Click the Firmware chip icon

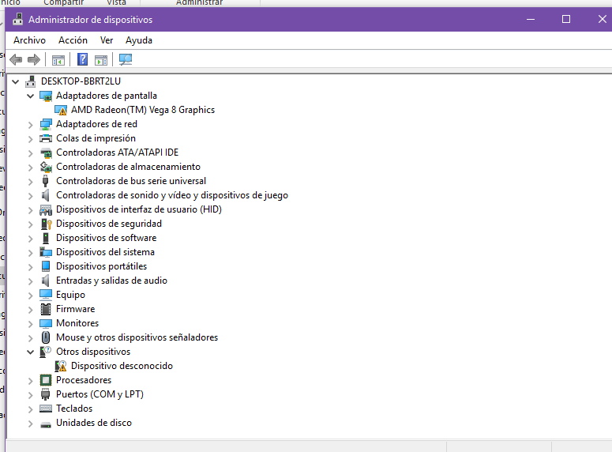tap(46, 309)
